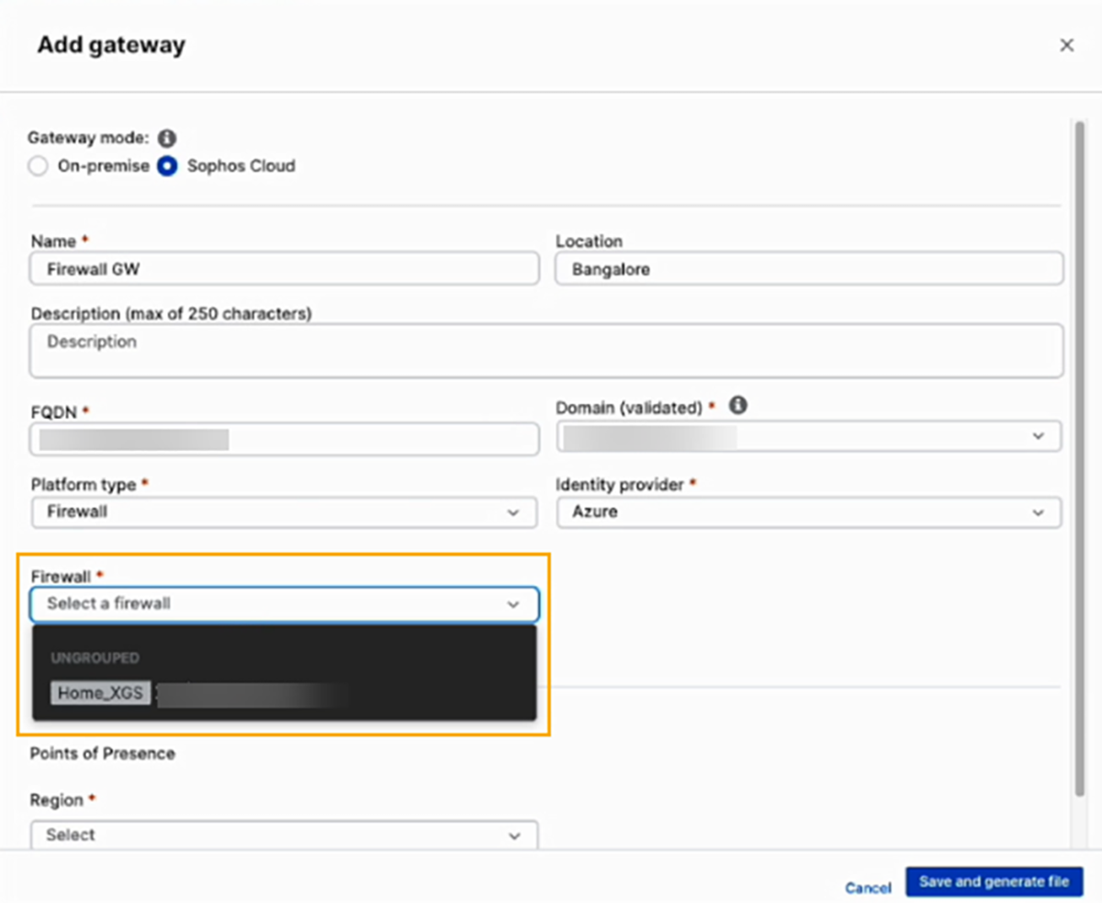Choose Home_XGS from the firewall list
The image size is (1102, 903).
[101, 694]
